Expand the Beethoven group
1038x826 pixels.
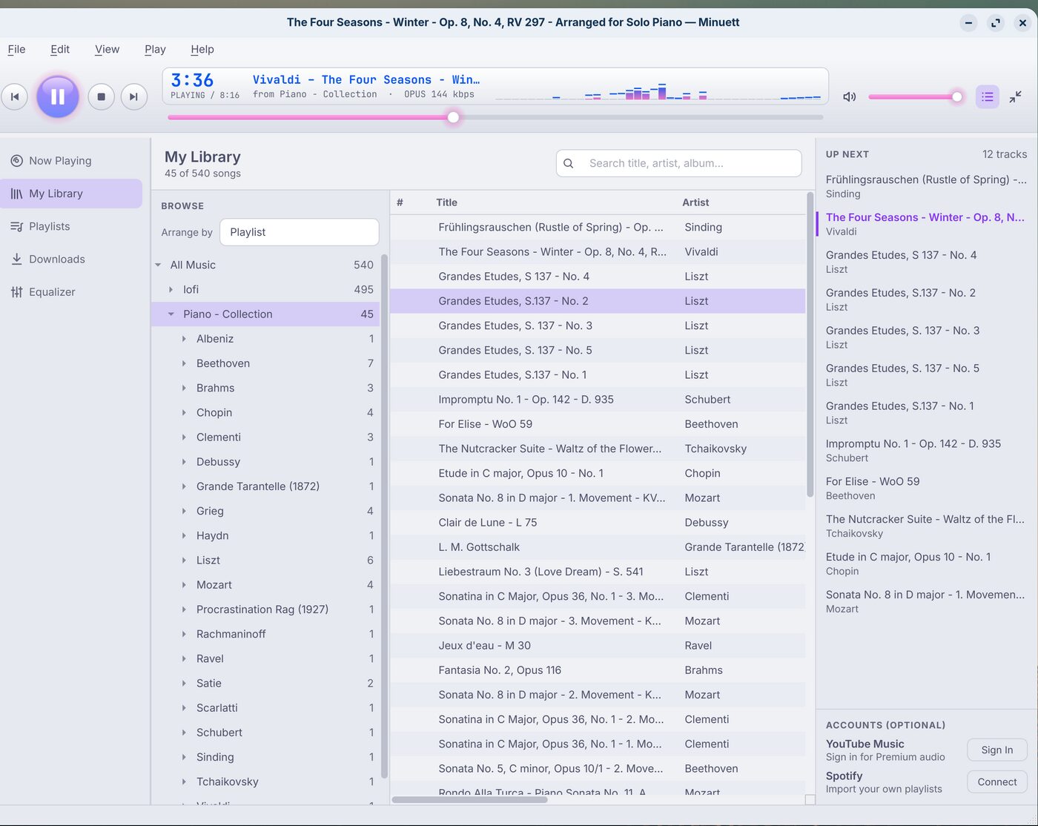point(184,363)
